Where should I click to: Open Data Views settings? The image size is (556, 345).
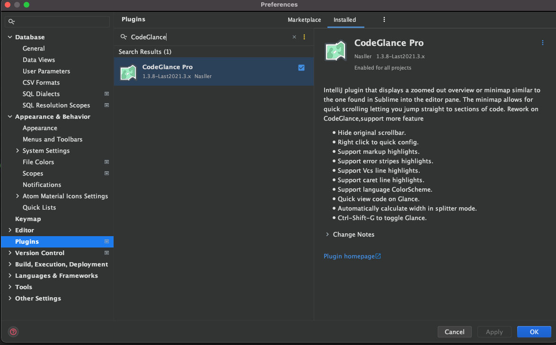pyautogui.click(x=39, y=60)
